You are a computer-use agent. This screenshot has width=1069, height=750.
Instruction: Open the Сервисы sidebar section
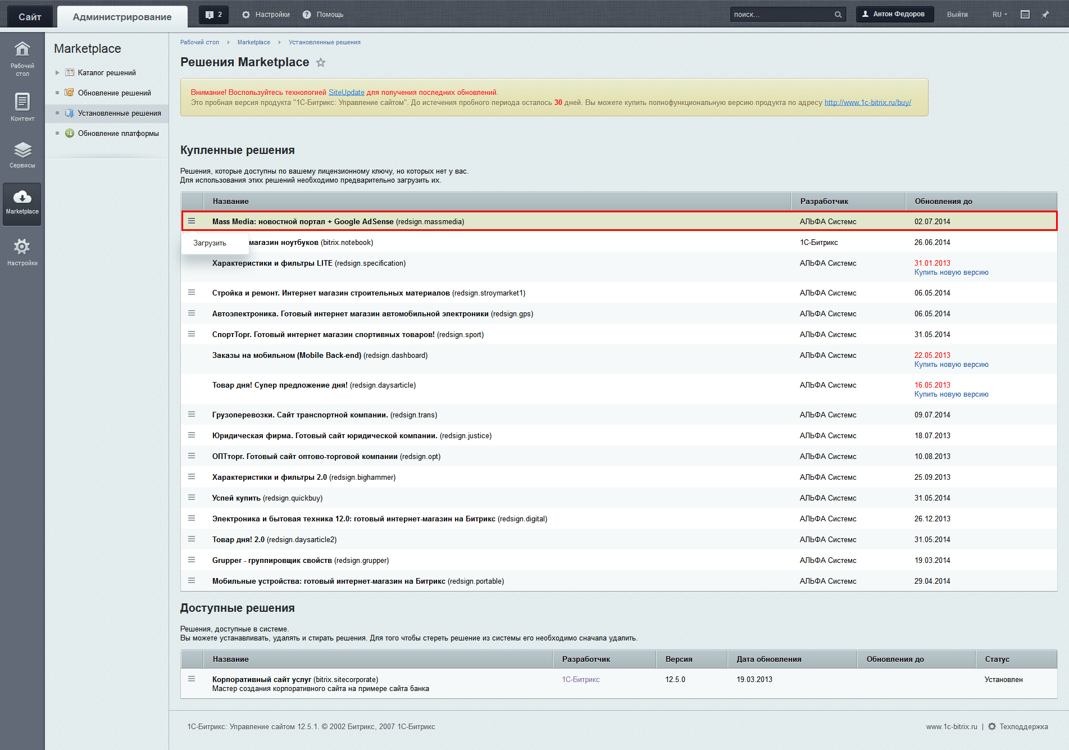[x=22, y=155]
